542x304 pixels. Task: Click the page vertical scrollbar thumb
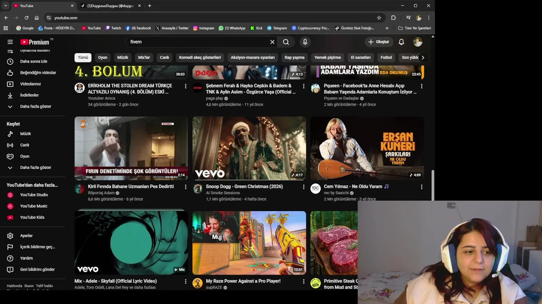click(x=432, y=185)
